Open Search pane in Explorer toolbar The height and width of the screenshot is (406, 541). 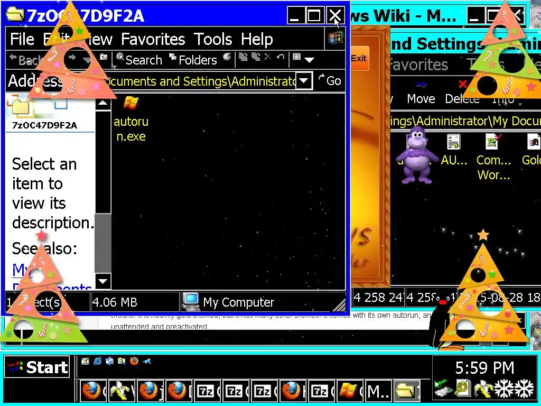(x=139, y=59)
